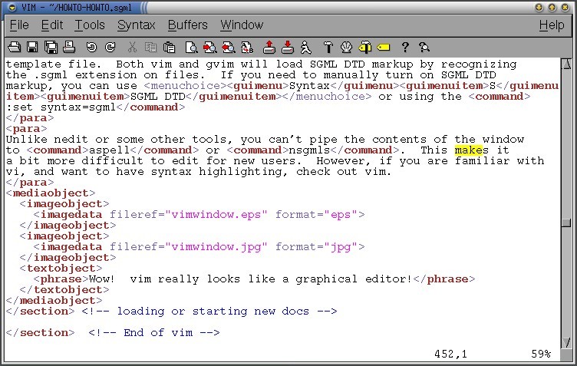Image resolution: width=577 pixels, height=366 pixels.
Task: Open help with the question mark icon
Action: pos(405,47)
